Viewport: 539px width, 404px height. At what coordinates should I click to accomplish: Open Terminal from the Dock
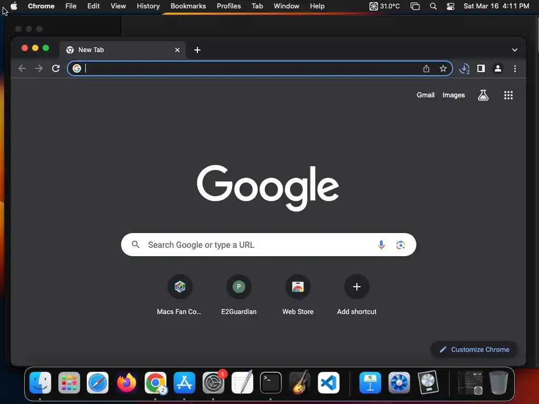[271, 382]
